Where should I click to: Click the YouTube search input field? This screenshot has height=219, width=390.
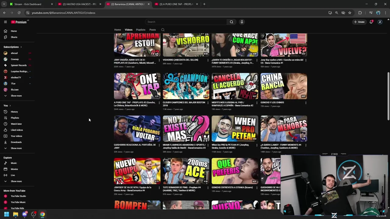[x=186, y=22]
